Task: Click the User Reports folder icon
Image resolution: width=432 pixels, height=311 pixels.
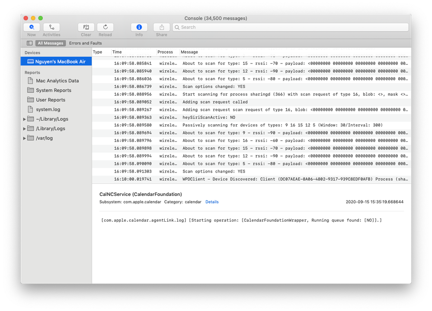Action: tap(31, 100)
